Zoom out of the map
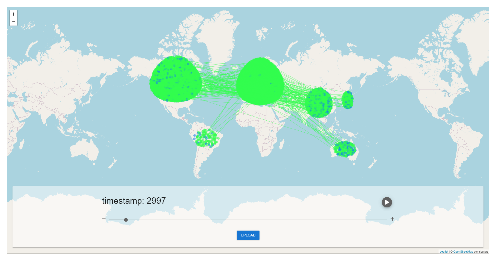The image size is (496, 261). pos(14,22)
